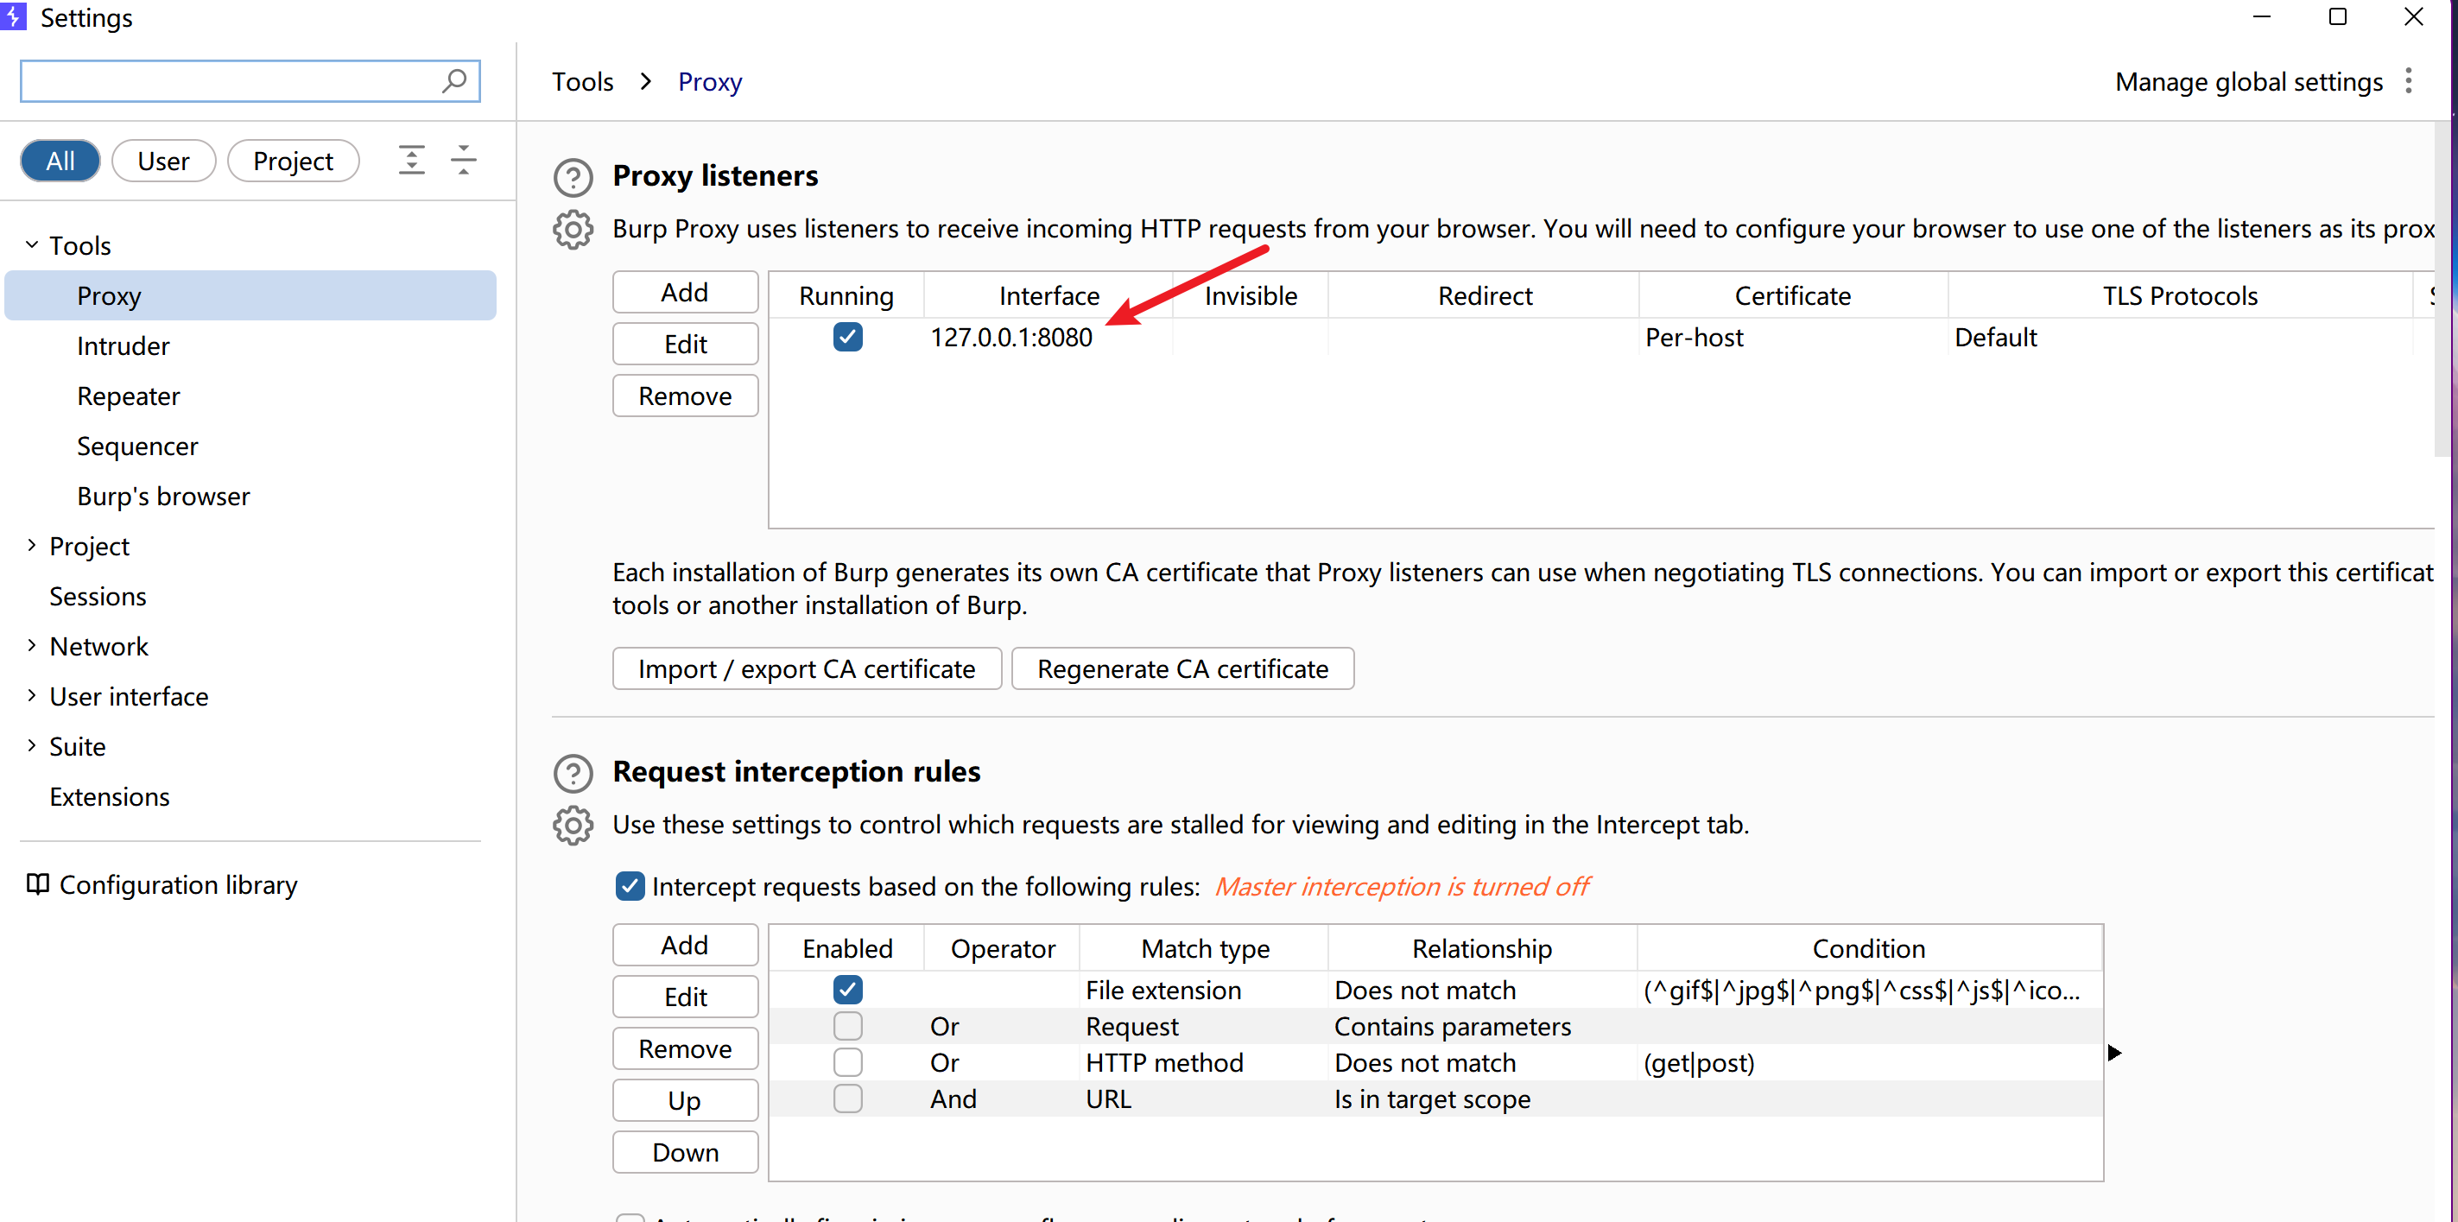
Task: Select the User filter tab
Action: pyautogui.click(x=163, y=161)
